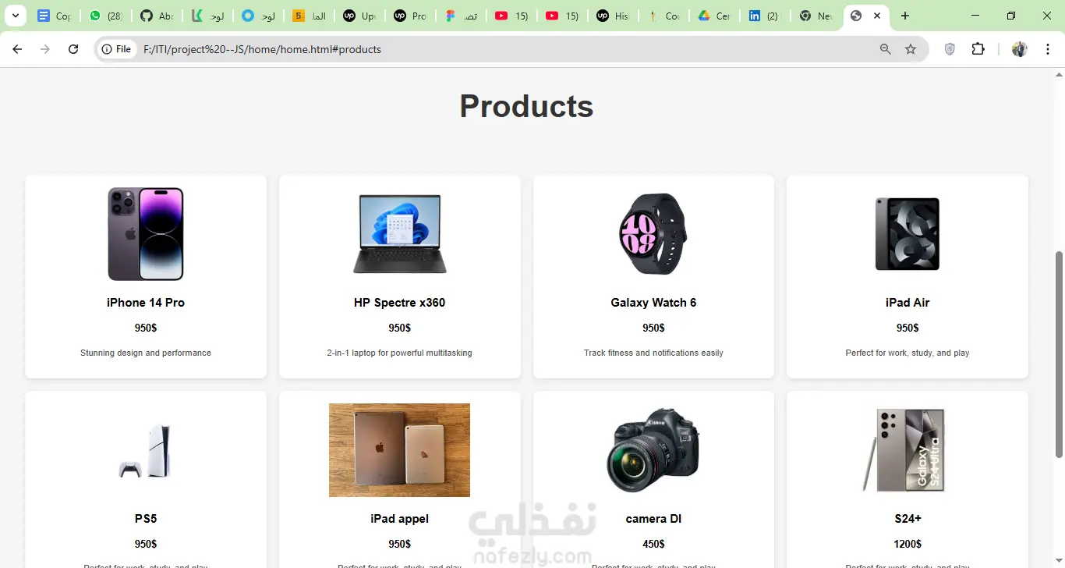The height and width of the screenshot is (568, 1065).
Task: Expand the tab search dropdown arrow
Action: [15, 16]
